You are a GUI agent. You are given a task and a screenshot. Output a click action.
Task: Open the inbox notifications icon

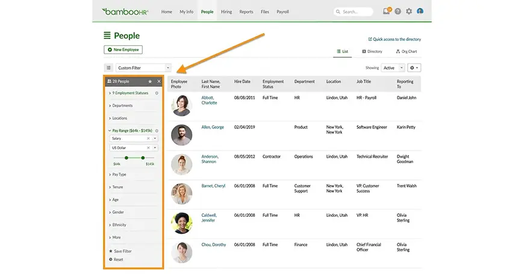pyautogui.click(x=386, y=11)
